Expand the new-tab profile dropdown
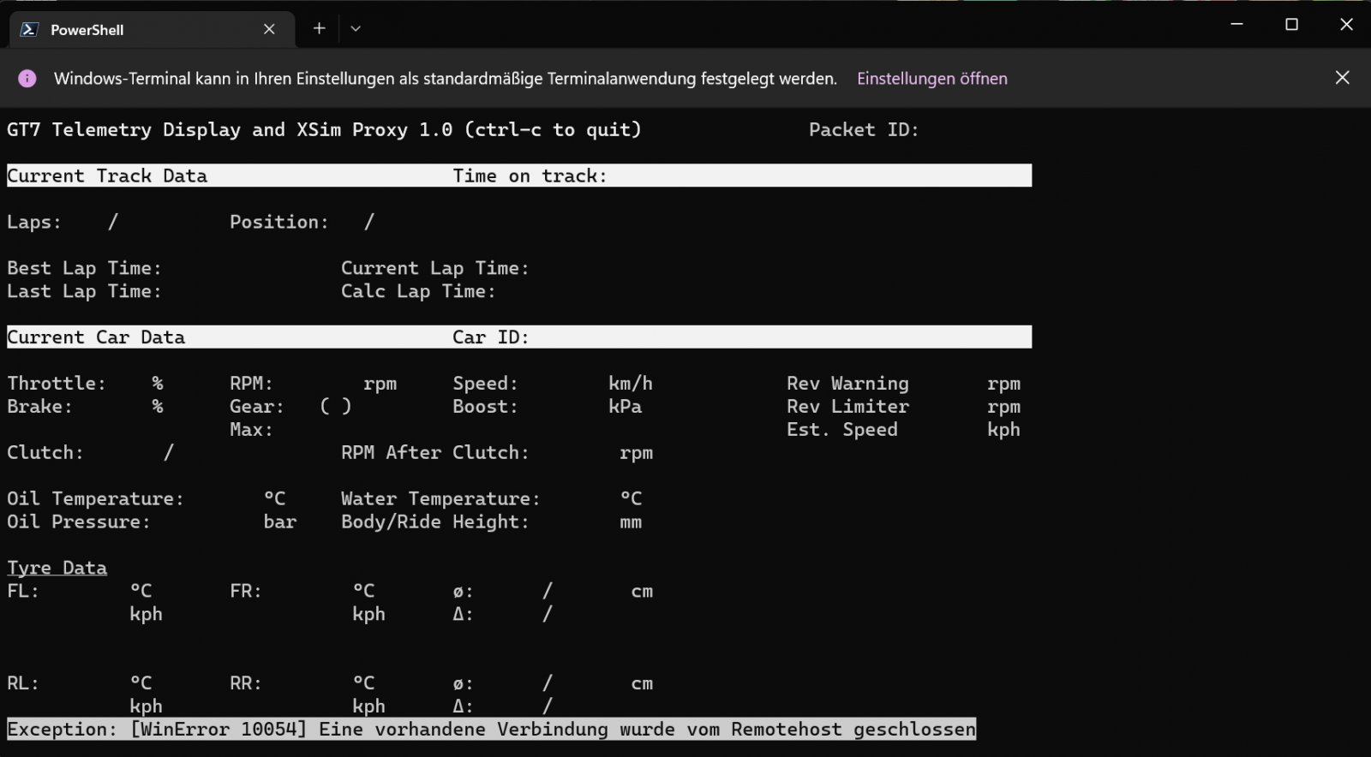Screen dimensions: 1371x757 356,28
